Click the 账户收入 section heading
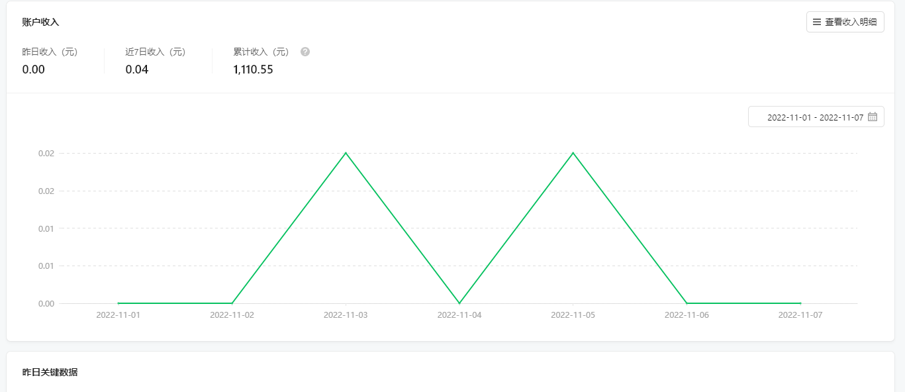The image size is (905, 392). (x=40, y=22)
